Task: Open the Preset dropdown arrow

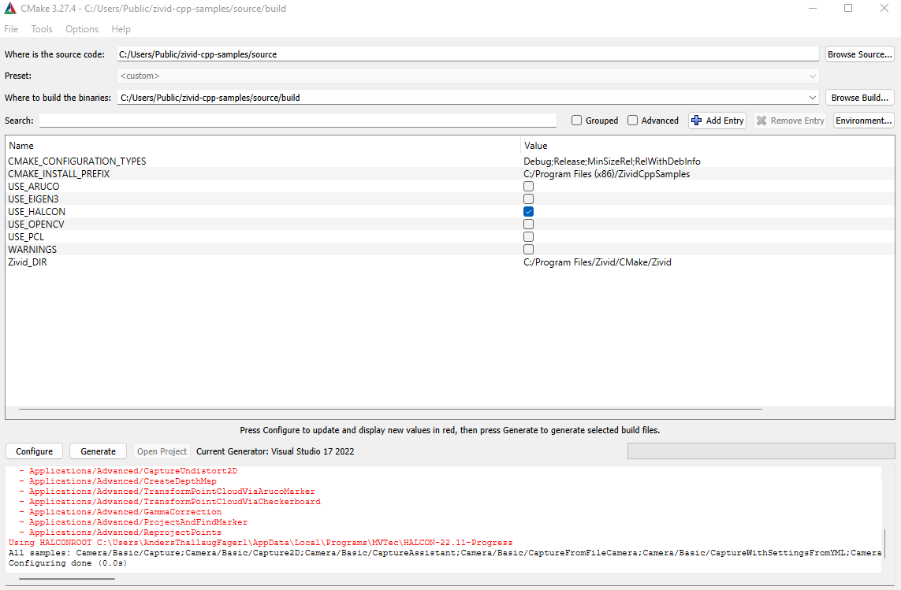Action: [x=812, y=76]
